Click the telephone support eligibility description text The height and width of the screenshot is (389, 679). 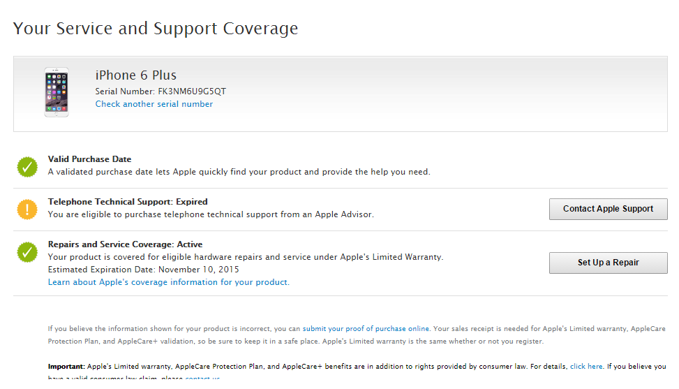[x=211, y=214]
